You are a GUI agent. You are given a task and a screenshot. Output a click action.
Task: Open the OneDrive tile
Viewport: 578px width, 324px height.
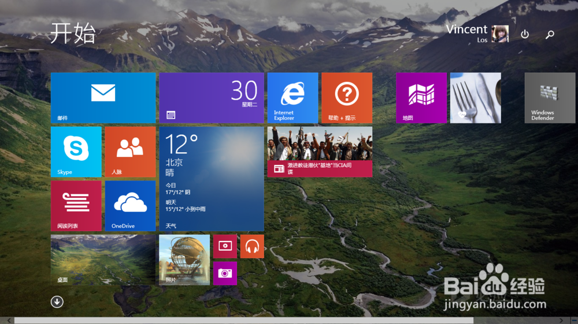click(130, 206)
